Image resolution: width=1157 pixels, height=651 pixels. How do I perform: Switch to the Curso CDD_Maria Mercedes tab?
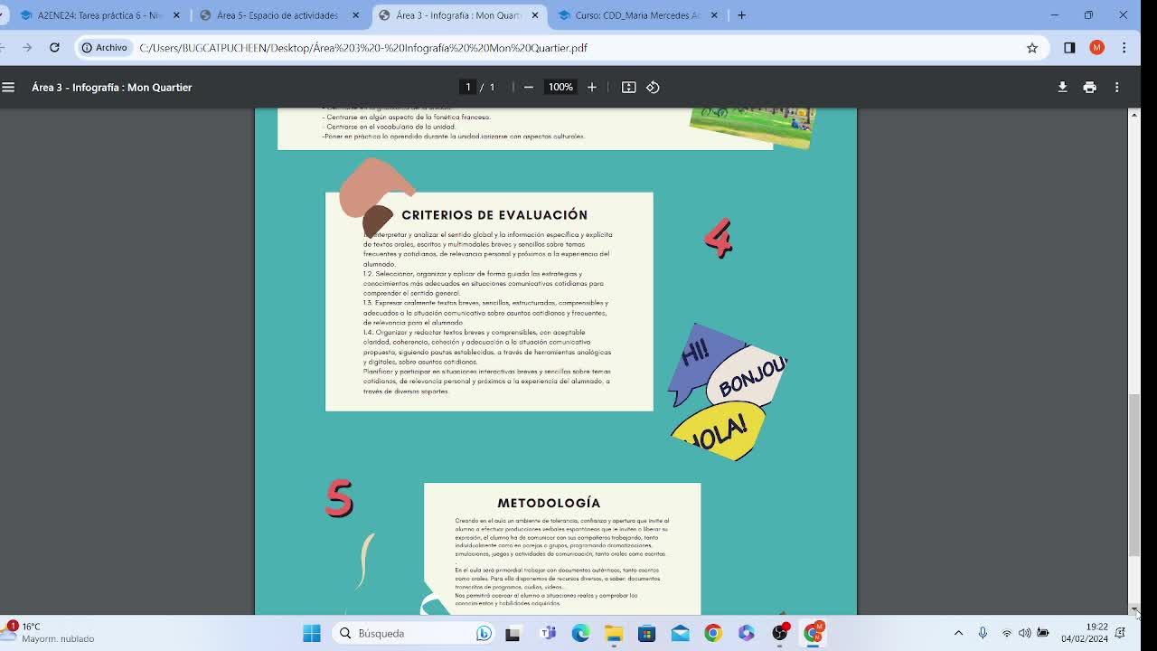point(638,15)
